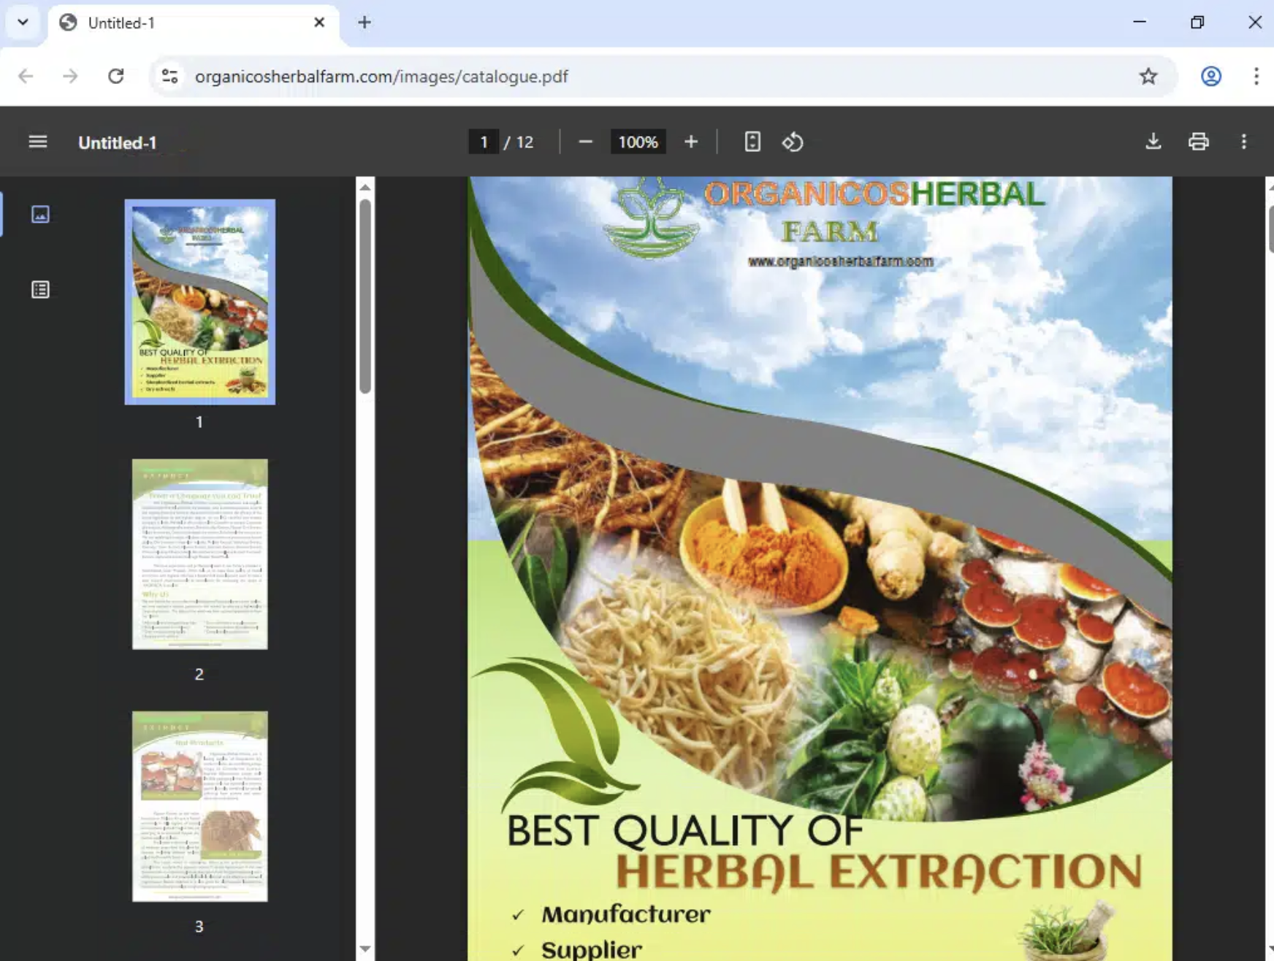
Task: Open a new browser tab
Action: click(365, 23)
